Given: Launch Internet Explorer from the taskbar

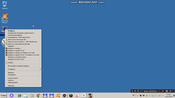Looking at the screenshot, I should [19, 96].
